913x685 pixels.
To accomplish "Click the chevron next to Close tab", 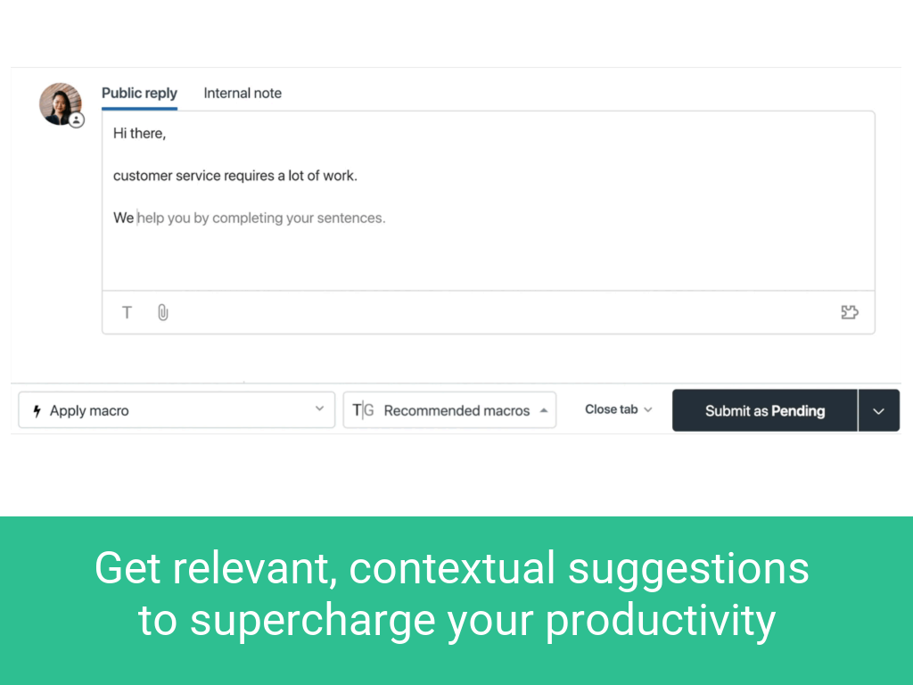I will click(x=648, y=409).
